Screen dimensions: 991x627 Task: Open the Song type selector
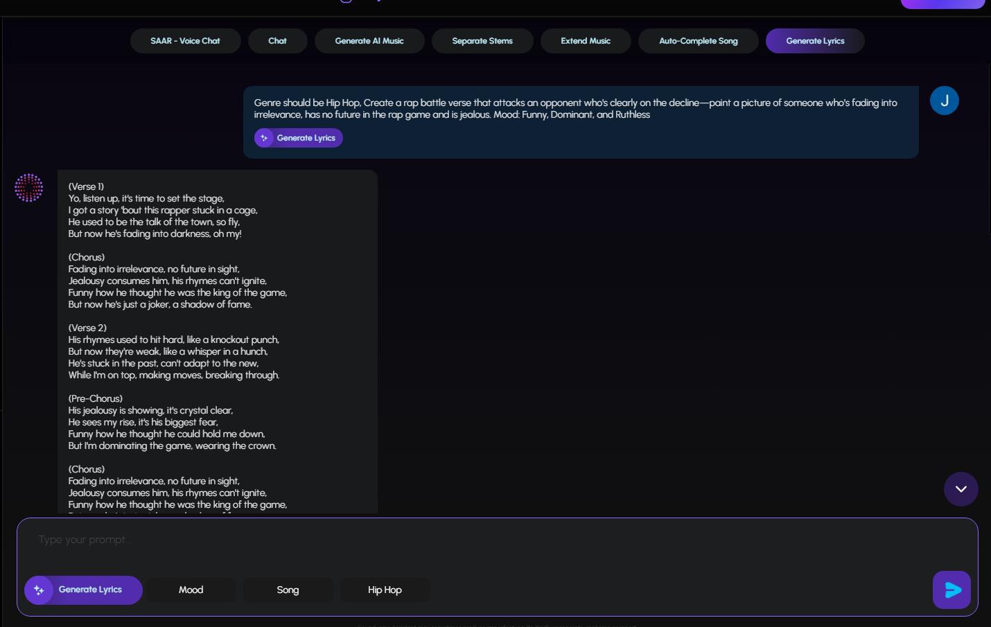coord(288,590)
